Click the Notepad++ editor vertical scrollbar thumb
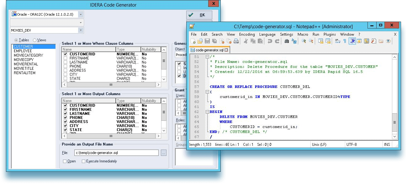The width and height of the screenshot is (407, 184). (x=394, y=122)
